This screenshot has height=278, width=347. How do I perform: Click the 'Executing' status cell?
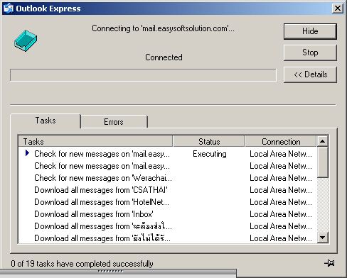pyautogui.click(x=210, y=154)
